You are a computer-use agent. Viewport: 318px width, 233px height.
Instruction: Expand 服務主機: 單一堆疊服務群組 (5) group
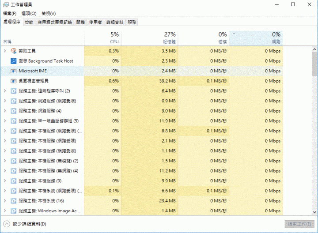[x=5, y=121]
